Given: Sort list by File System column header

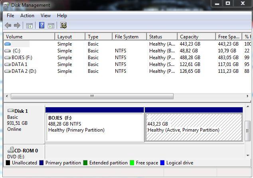Looking at the screenshot, I should 126,37.
